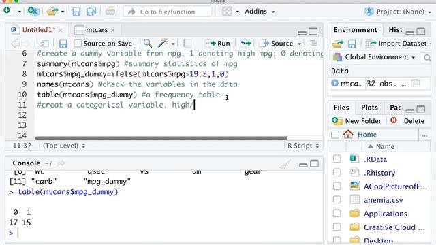The height and width of the screenshot is (245, 436).
Task: Click the Delete button in Files
Action: [x=407, y=121]
